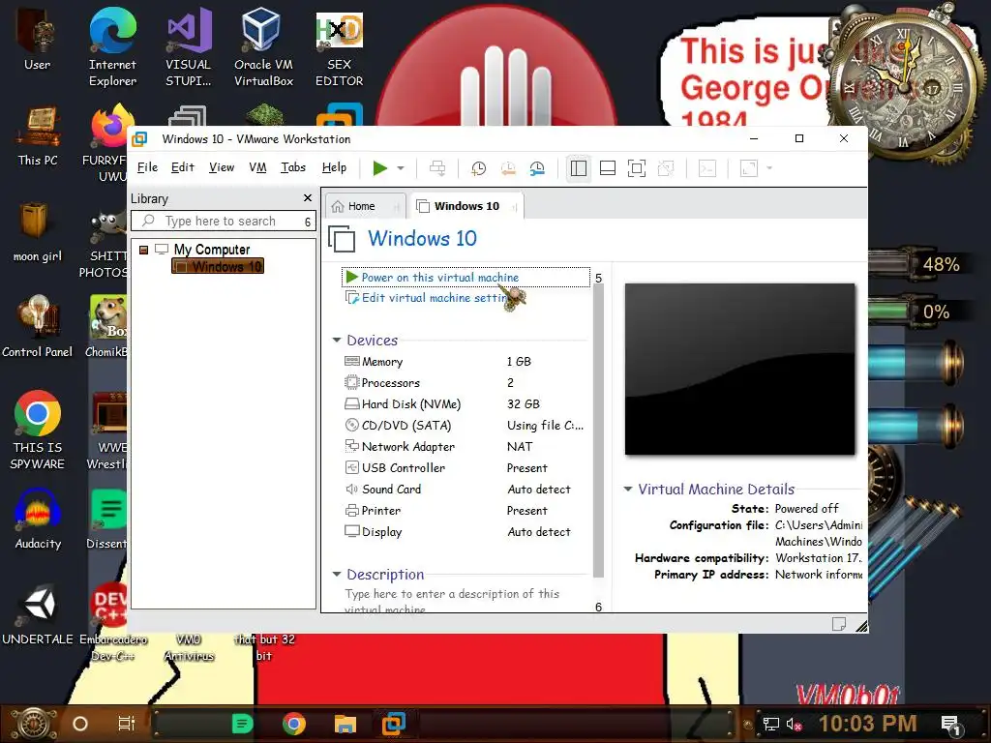991x743 pixels.
Task: Select the Windows 10 tab
Action: coord(466,206)
